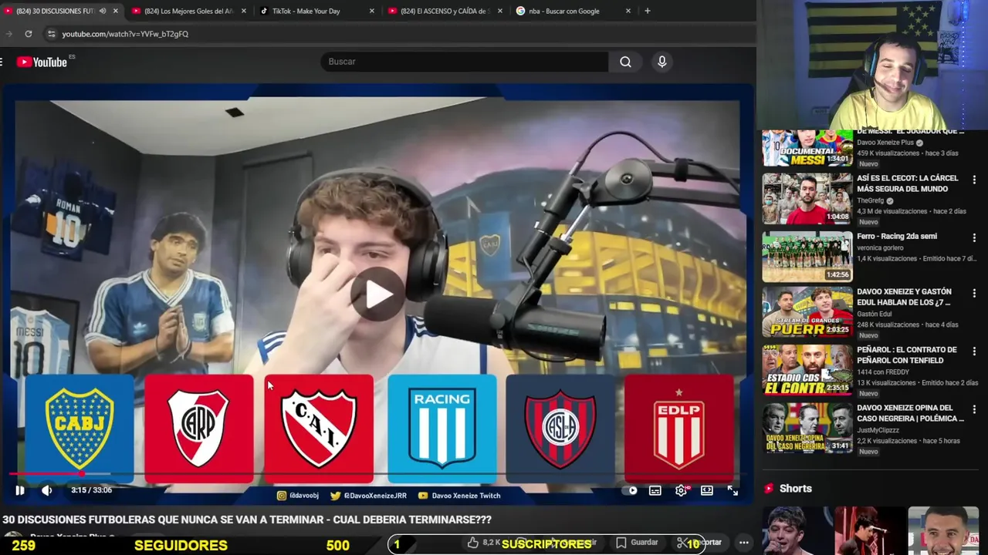Screen dimensions: 988x555
Task: Open PEÑAROL contrato con Tenfield thumbnail
Action: tap(807, 370)
